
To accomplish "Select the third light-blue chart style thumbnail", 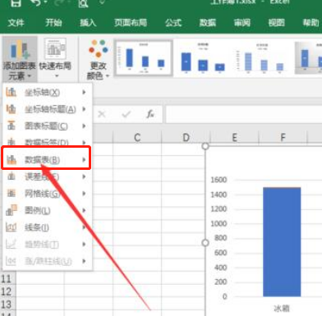I will 262,57.
